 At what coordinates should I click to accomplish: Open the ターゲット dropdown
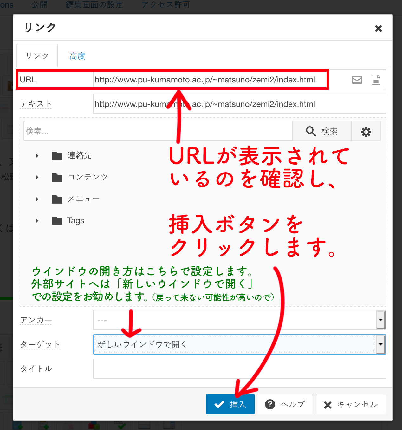[380, 344]
